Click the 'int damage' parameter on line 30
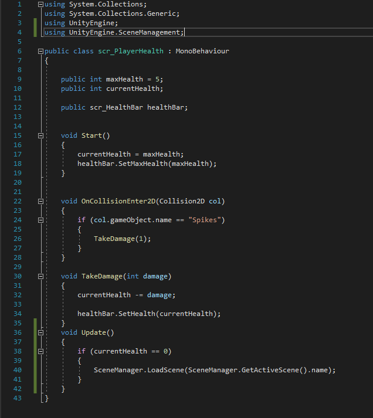The width and height of the screenshot is (373, 418). tap(147, 277)
